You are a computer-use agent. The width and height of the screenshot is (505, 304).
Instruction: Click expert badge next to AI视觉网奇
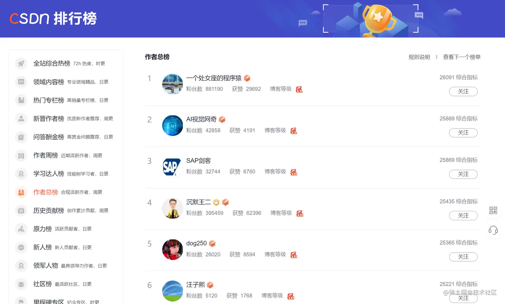click(x=222, y=119)
